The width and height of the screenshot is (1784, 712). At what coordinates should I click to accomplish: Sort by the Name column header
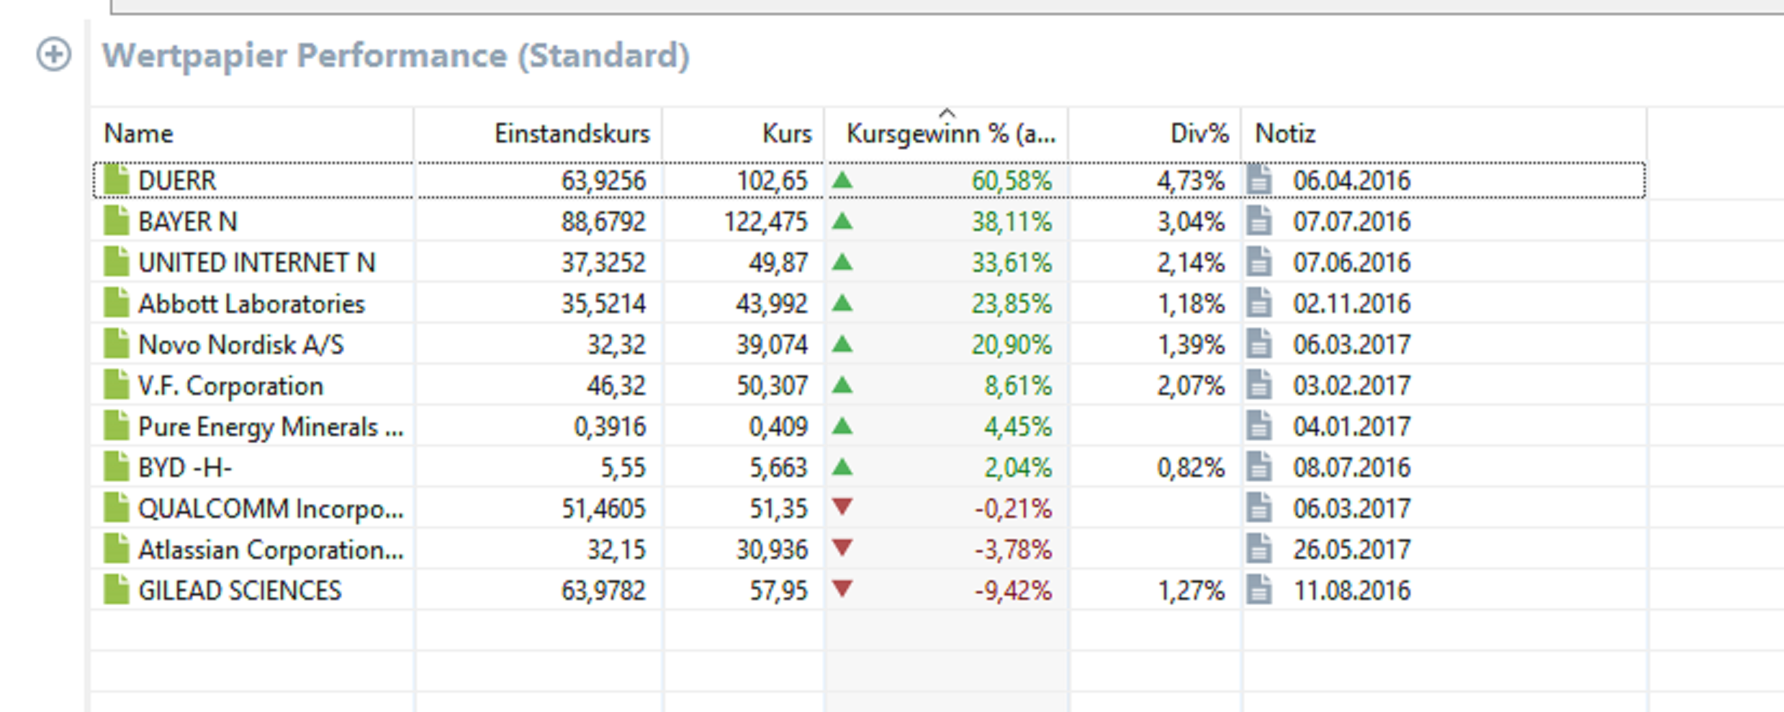[139, 134]
